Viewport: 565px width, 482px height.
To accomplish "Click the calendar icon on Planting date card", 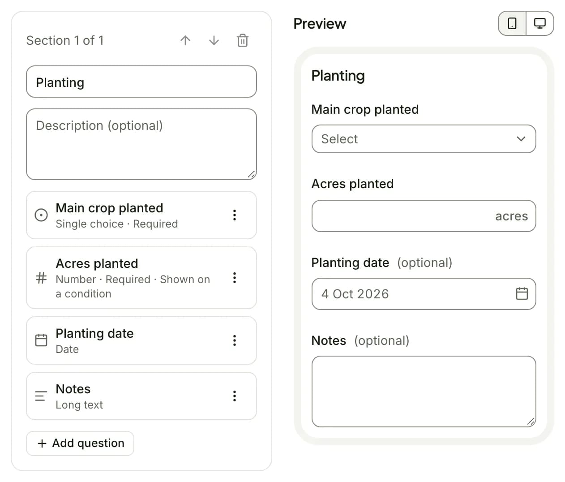I will [x=41, y=340].
